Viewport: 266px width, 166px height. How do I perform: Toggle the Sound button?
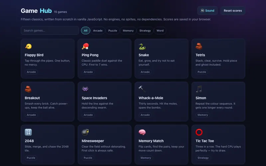coord(207,11)
